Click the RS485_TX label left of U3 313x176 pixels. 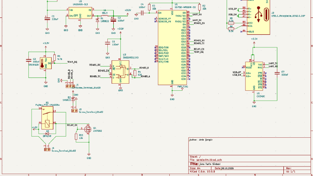[x=95, y=77]
